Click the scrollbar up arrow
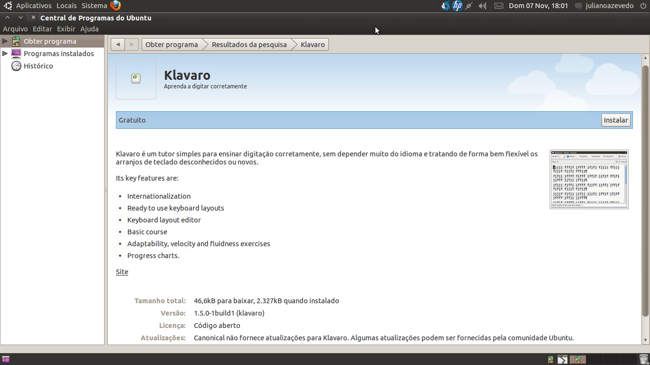Image resolution: width=650 pixels, height=365 pixels. click(x=645, y=58)
